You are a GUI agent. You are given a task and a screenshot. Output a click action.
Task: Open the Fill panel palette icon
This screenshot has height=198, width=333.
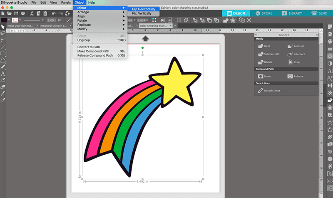(330, 41)
